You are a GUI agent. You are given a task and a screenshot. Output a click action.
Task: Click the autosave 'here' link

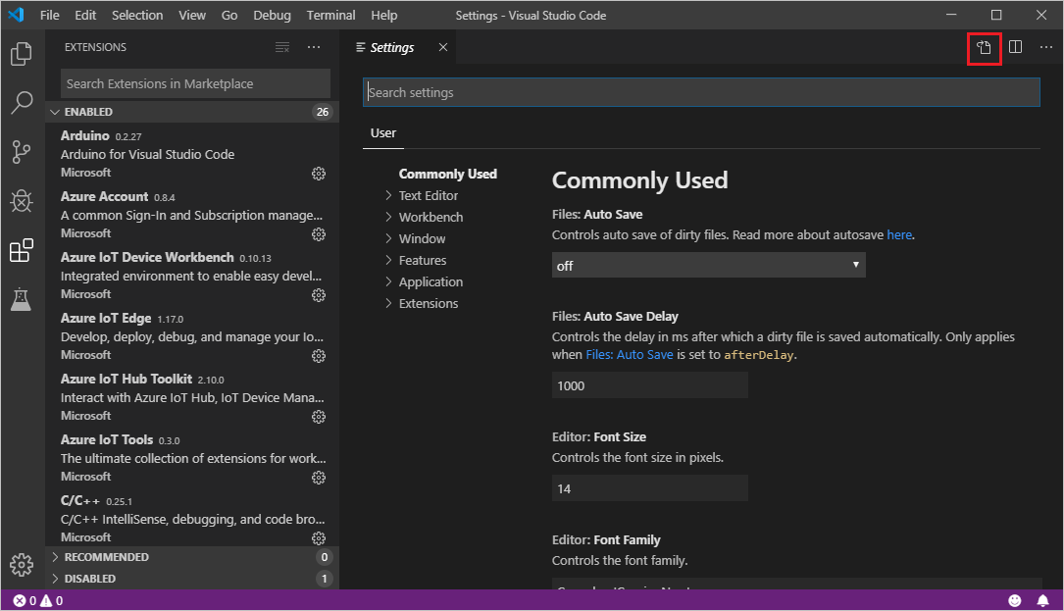pyautogui.click(x=899, y=235)
